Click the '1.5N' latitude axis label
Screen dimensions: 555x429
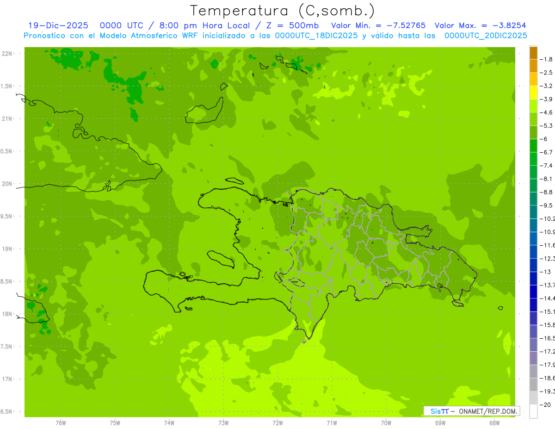point(6,86)
